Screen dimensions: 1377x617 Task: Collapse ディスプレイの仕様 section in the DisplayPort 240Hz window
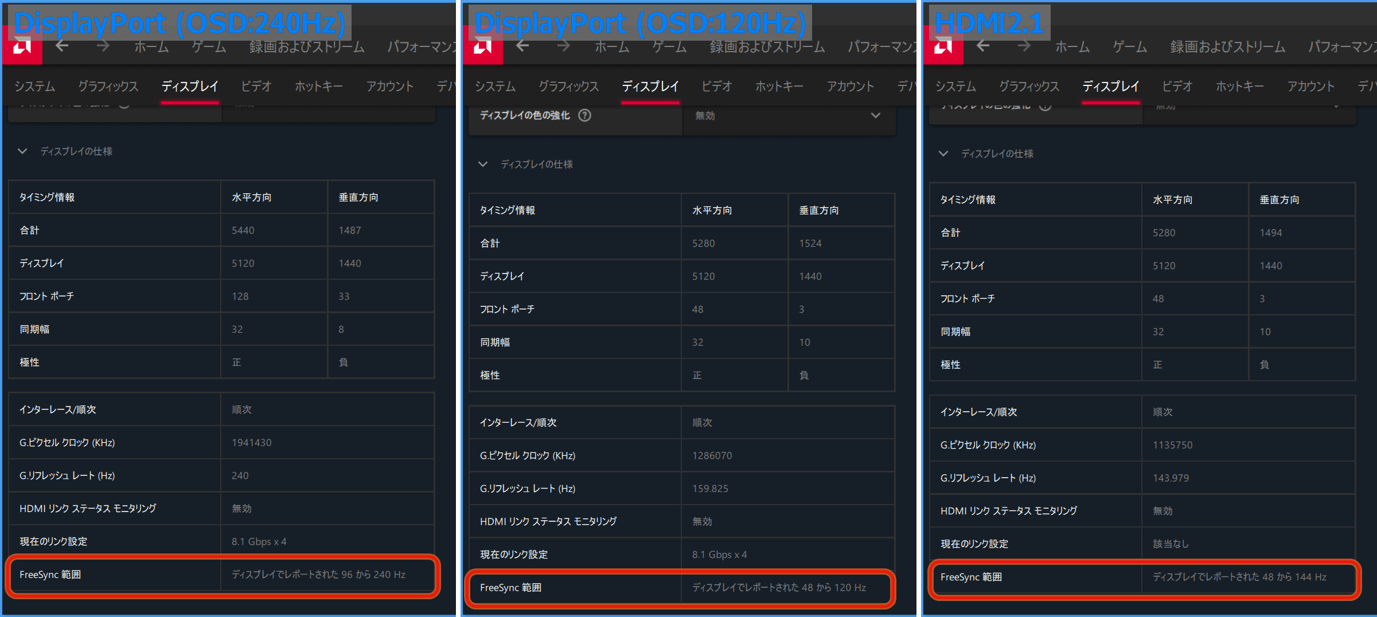(22, 151)
